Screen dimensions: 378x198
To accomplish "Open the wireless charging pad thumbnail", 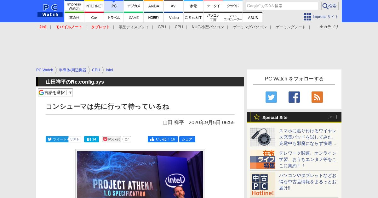I will point(263,137).
